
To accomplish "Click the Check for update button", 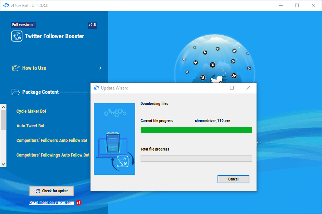I will (x=52, y=191).
